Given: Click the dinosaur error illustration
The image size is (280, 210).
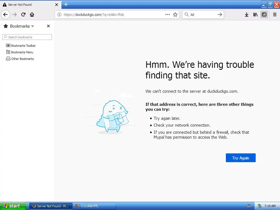Looking at the screenshot, I should click(112, 116).
